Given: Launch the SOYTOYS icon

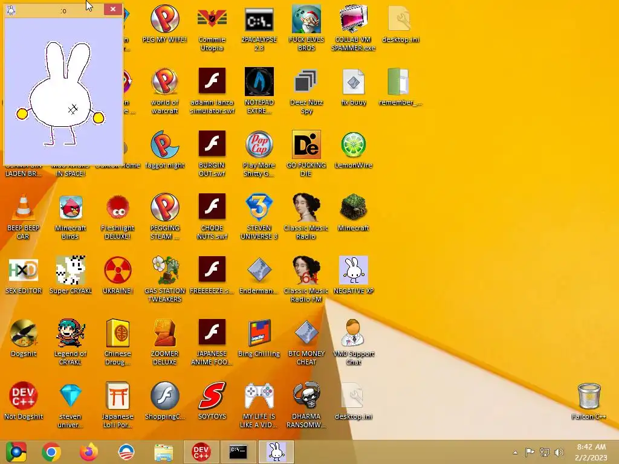Looking at the screenshot, I should coord(212,395).
